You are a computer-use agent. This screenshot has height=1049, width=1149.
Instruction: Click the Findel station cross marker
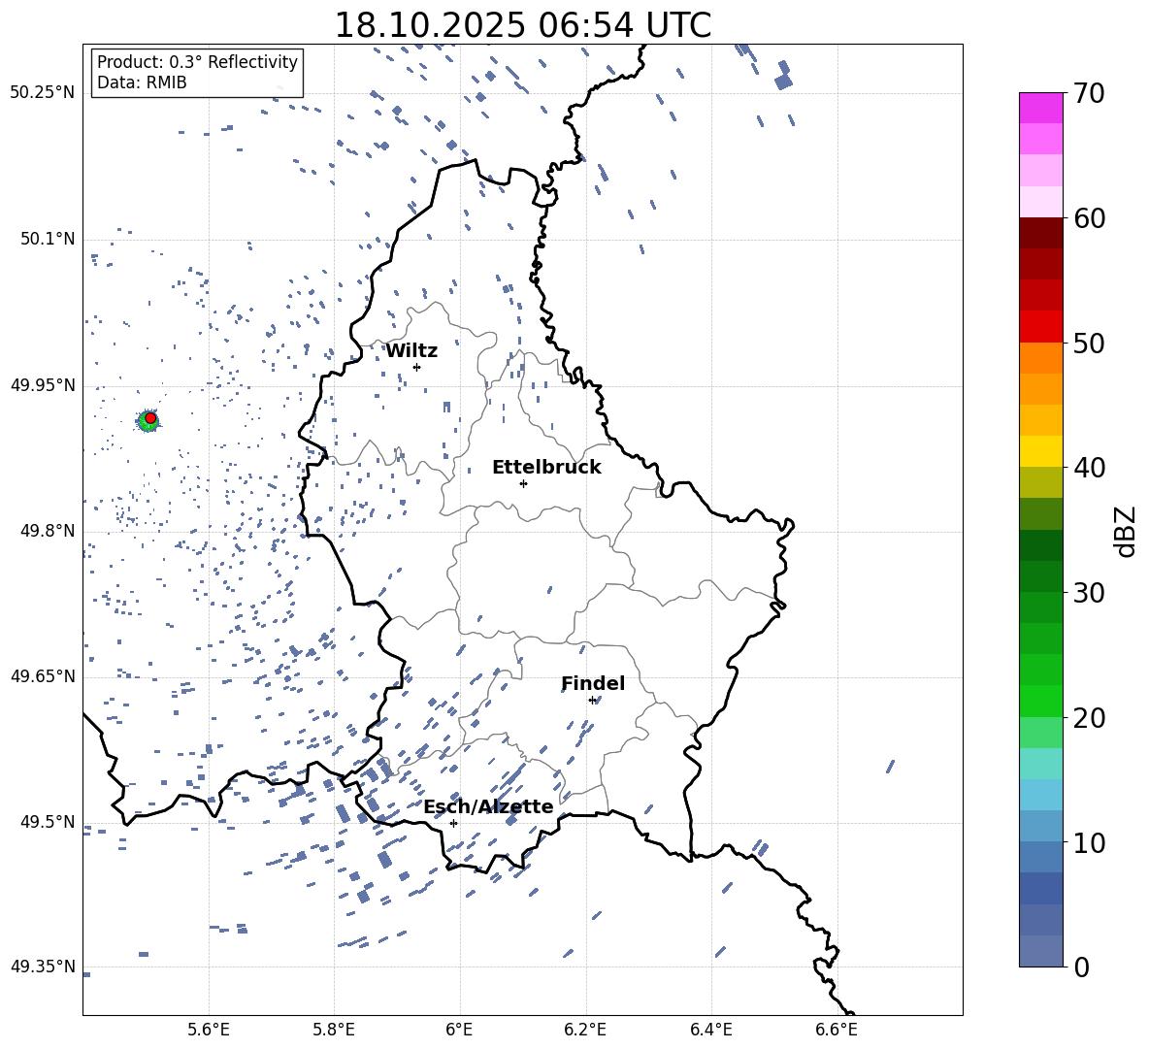[x=592, y=700]
